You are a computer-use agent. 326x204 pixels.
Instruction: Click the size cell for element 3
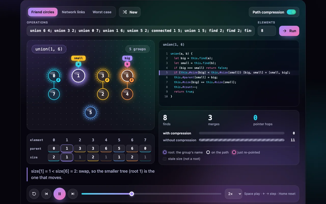point(93,157)
